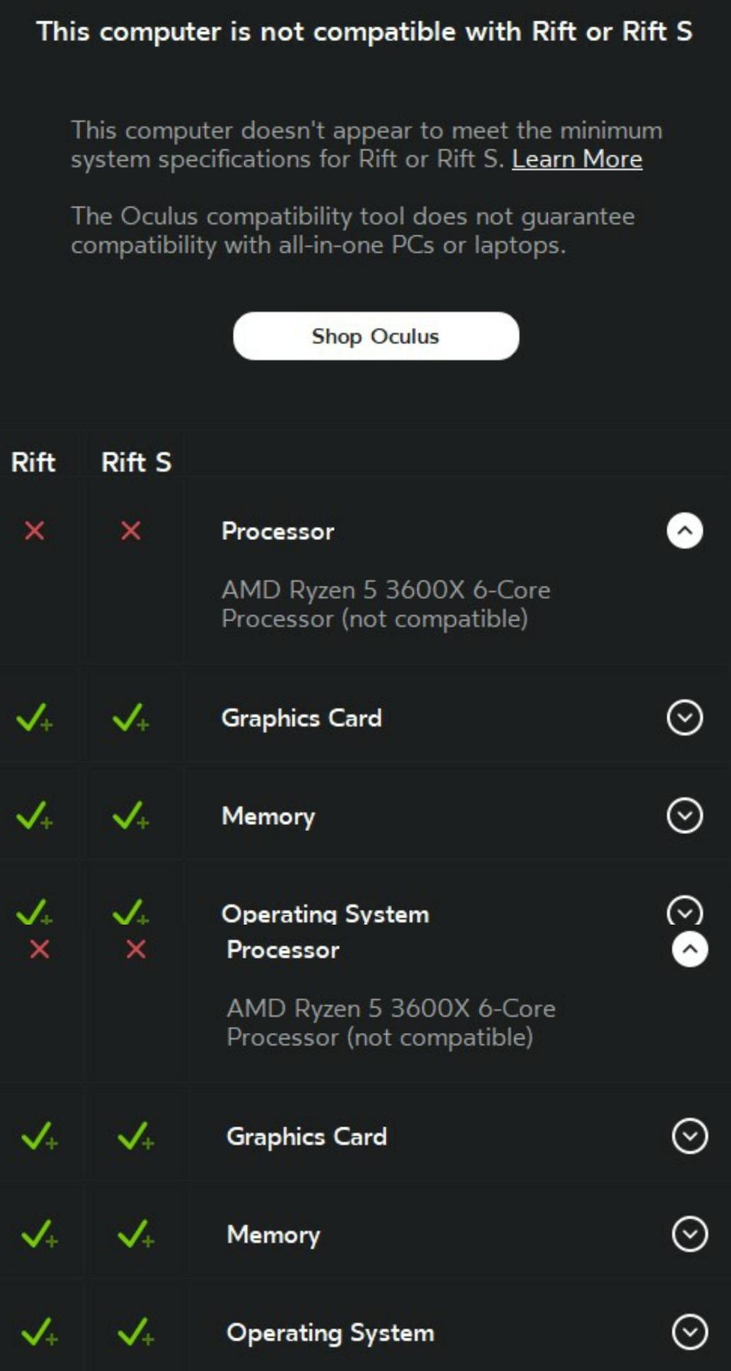Expand Operating System details in the lower list

689,1333
